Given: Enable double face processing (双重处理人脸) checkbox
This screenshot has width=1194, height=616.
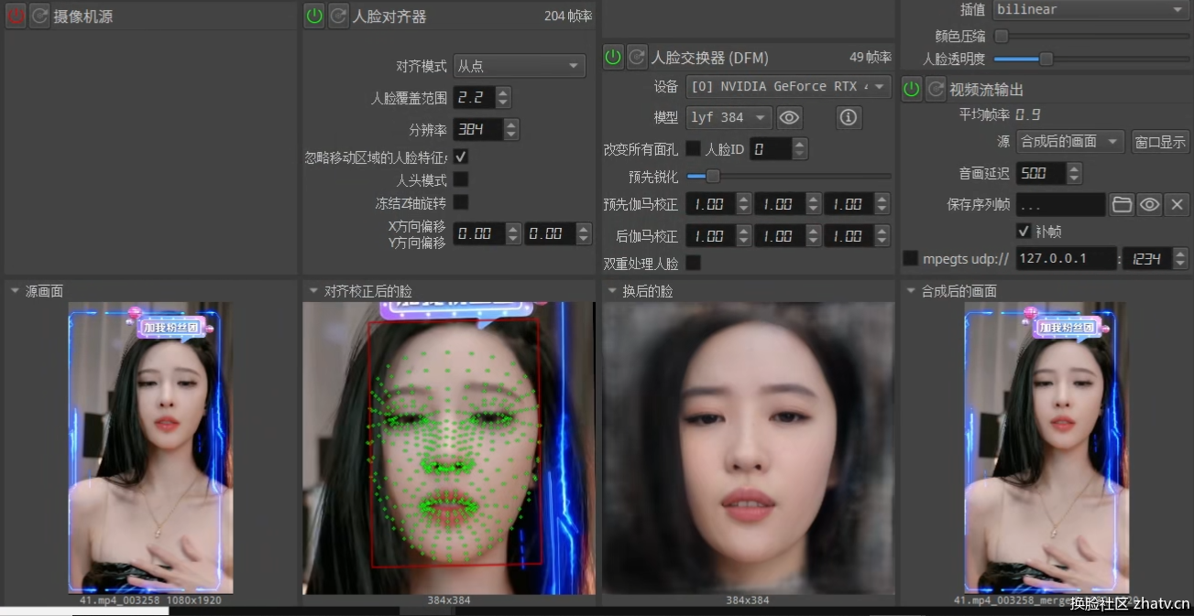Looking at the screenshot, I should [x=694, y=263].
